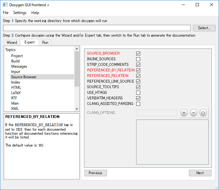Maximize the Doxygen GUI window
This screenshot has width=219, height=190.
[x=197, y=5]
